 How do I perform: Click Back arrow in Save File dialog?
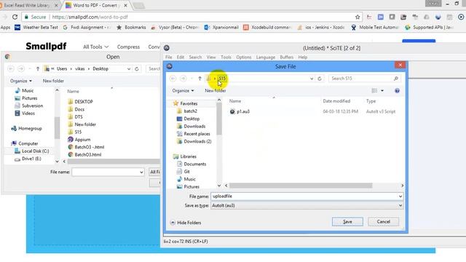point(173,79)
